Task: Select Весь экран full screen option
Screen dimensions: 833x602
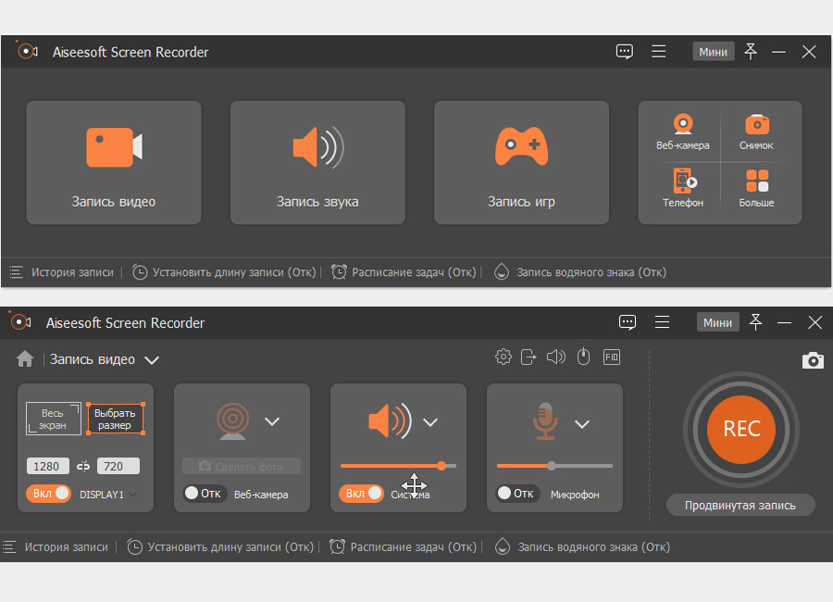Action: point(53,419)
